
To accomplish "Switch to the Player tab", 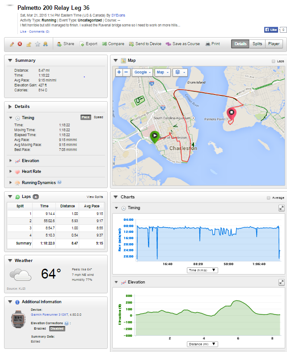I will (x=274, y=44).
